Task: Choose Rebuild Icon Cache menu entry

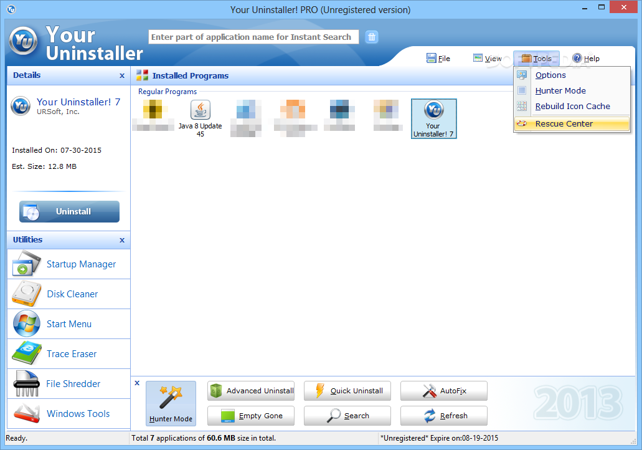Action: pos(572,106)
